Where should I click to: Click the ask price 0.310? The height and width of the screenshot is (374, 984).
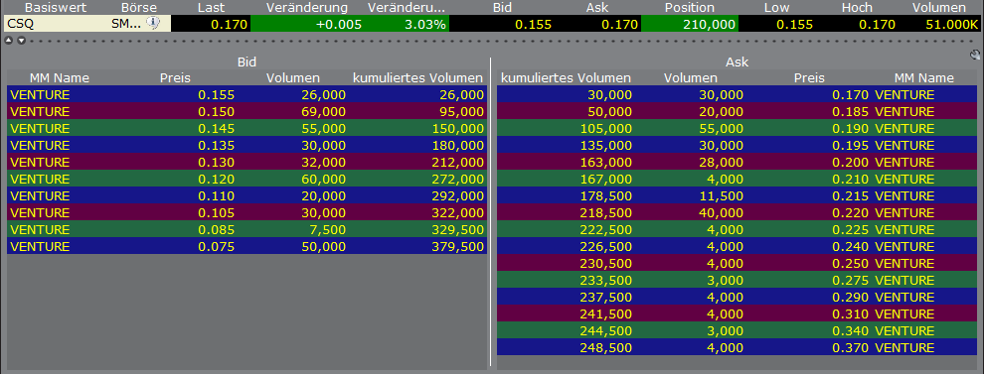coord(851,313)
